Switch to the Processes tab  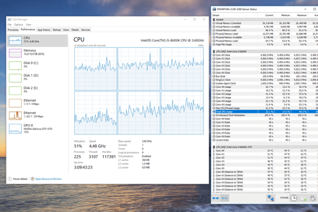pyautogui.click(x=13, y=30)
